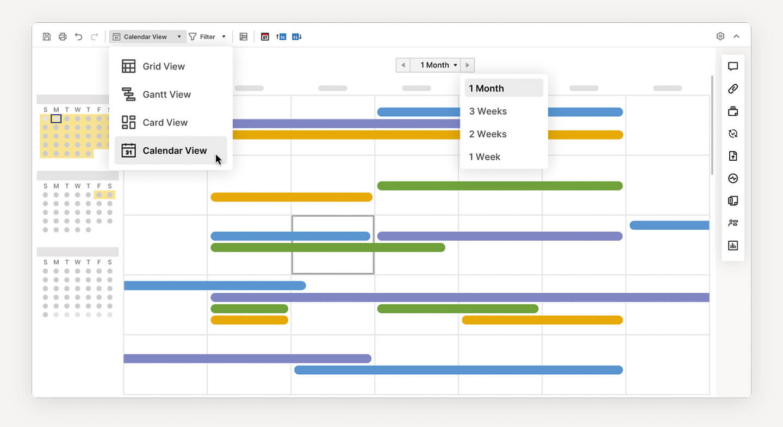Image resolution: width=783 pixels, height=427 pixels.
Task: Go to previous period using left arrow
Action: [x=403, y=65]
